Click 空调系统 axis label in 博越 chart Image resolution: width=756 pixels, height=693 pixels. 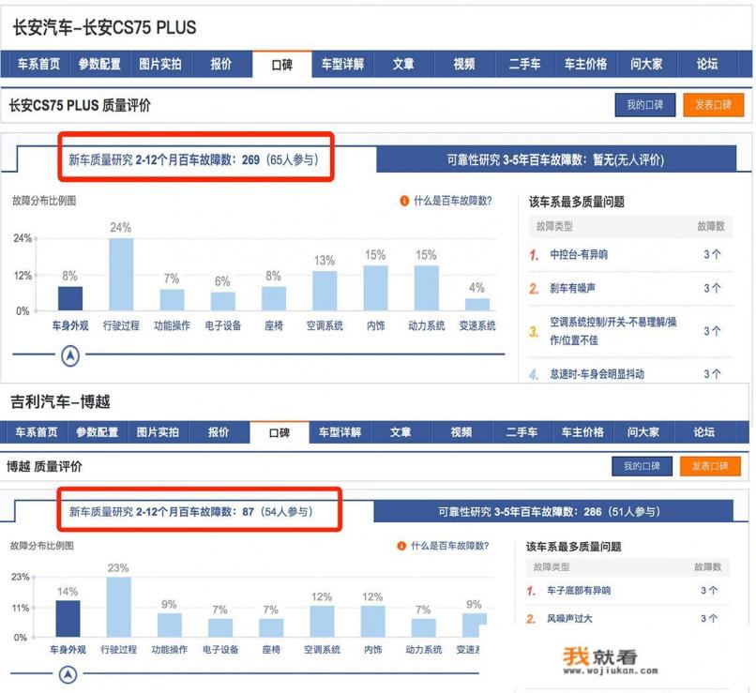tap(322, 650)
